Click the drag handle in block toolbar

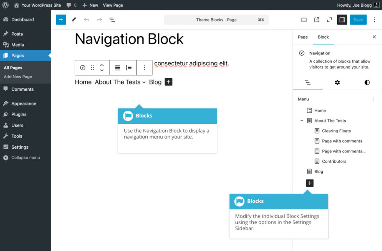point(92,68)
